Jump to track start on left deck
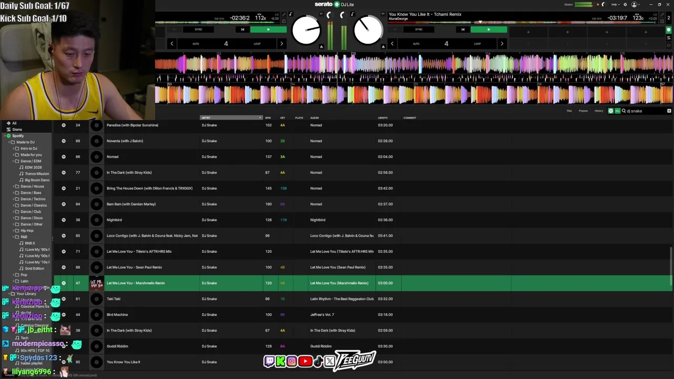The width and height of the screenshot is (674, 379). click(242, 29)
